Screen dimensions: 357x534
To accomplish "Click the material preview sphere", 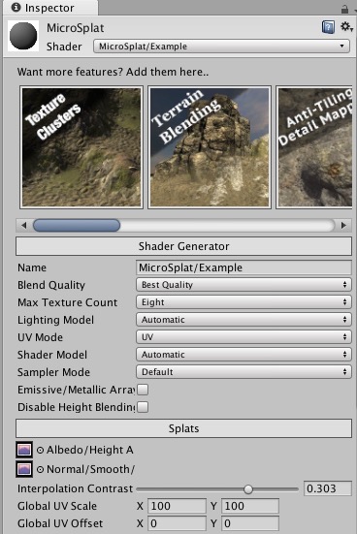I will 23,36.
